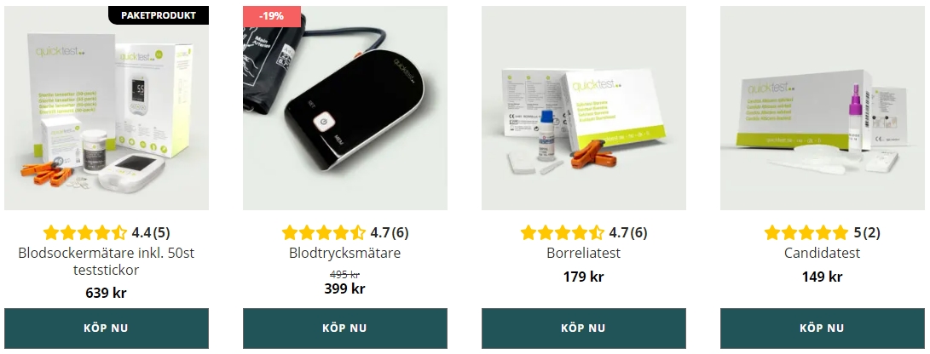Click KÖP NU under Candidatest
The width and height of the screenshot is (930, 354).
(823, 328)
